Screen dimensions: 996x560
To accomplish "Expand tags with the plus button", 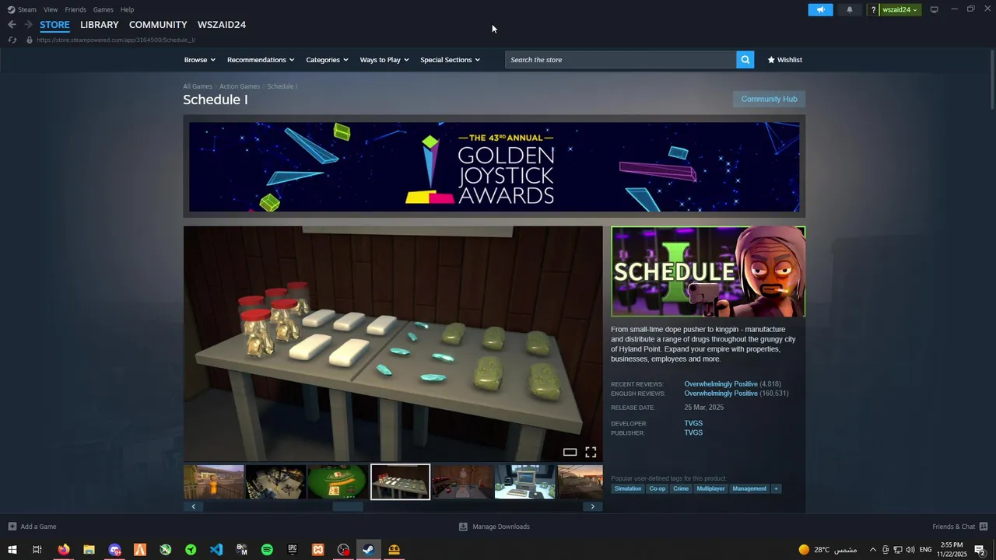I will [776, 488].
